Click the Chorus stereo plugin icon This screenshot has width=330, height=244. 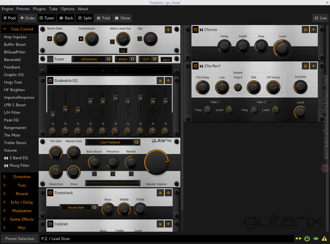tap(201, 30)
